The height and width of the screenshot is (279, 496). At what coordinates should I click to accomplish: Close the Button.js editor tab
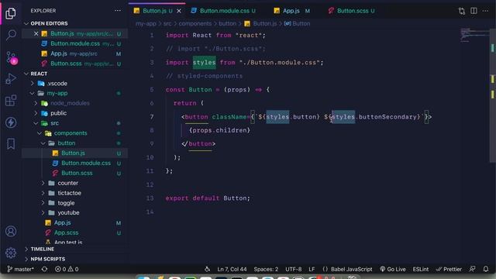pyautogui.click(x=179, y=11)
